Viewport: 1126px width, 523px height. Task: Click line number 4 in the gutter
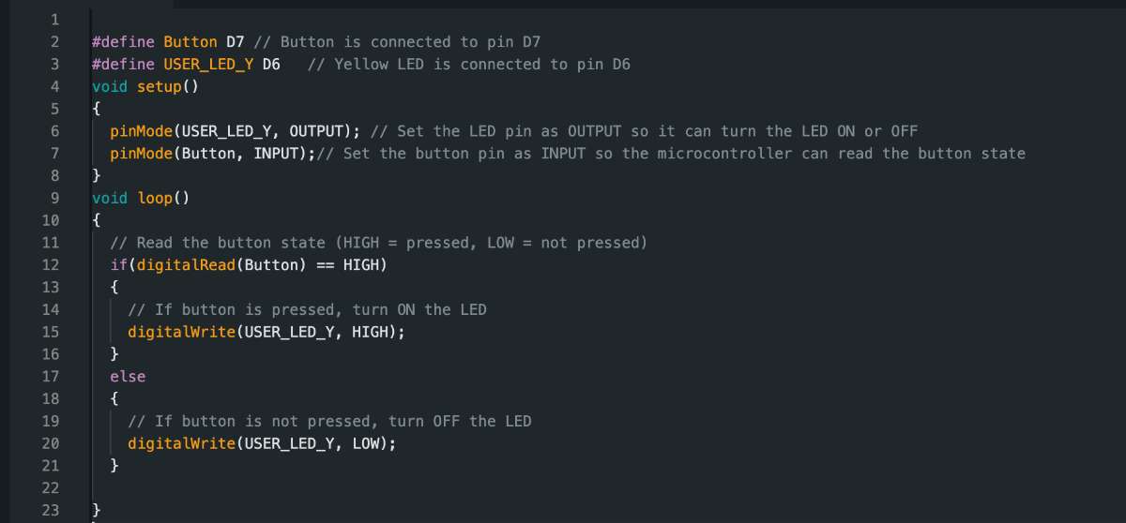54,86
